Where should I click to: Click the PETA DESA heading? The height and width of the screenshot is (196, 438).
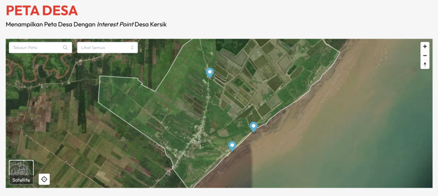point(42,10)
